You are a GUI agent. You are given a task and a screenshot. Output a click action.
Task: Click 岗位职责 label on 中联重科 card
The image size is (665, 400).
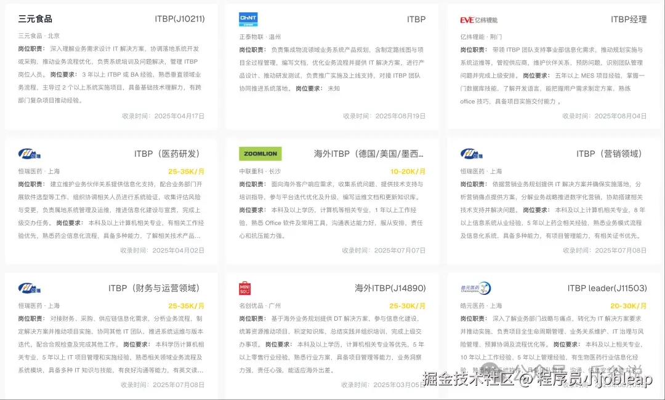(x=253, y=184)
